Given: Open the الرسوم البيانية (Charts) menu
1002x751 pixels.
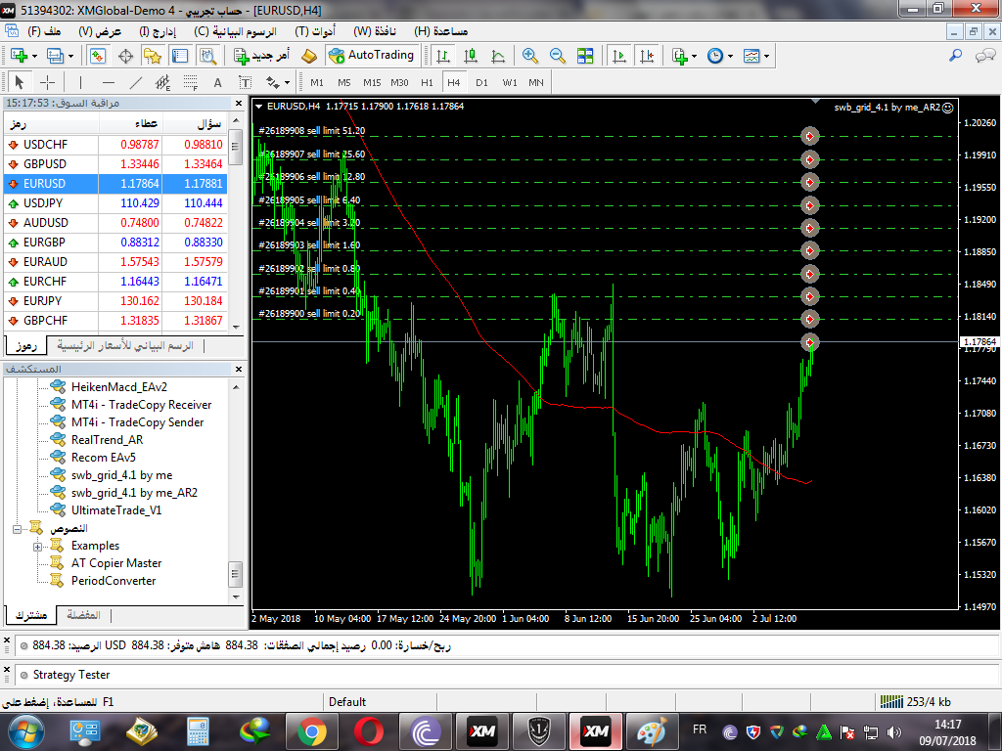Looking at the screenshot, I should (235, 31).
